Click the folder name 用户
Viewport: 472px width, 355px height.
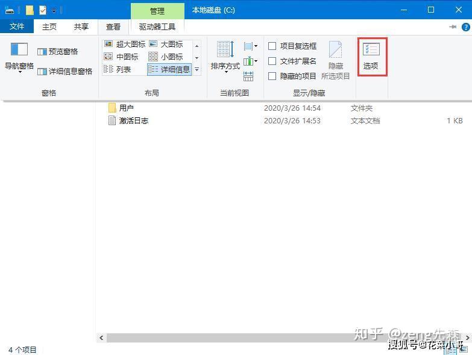[127, 108]
